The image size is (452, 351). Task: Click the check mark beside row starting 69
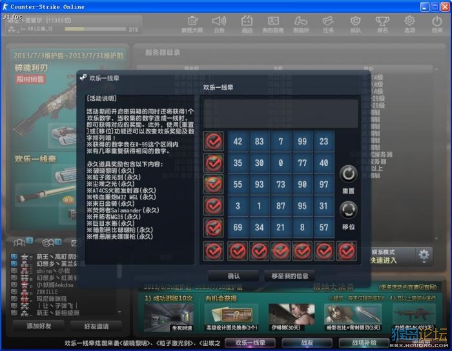[214, 228]
